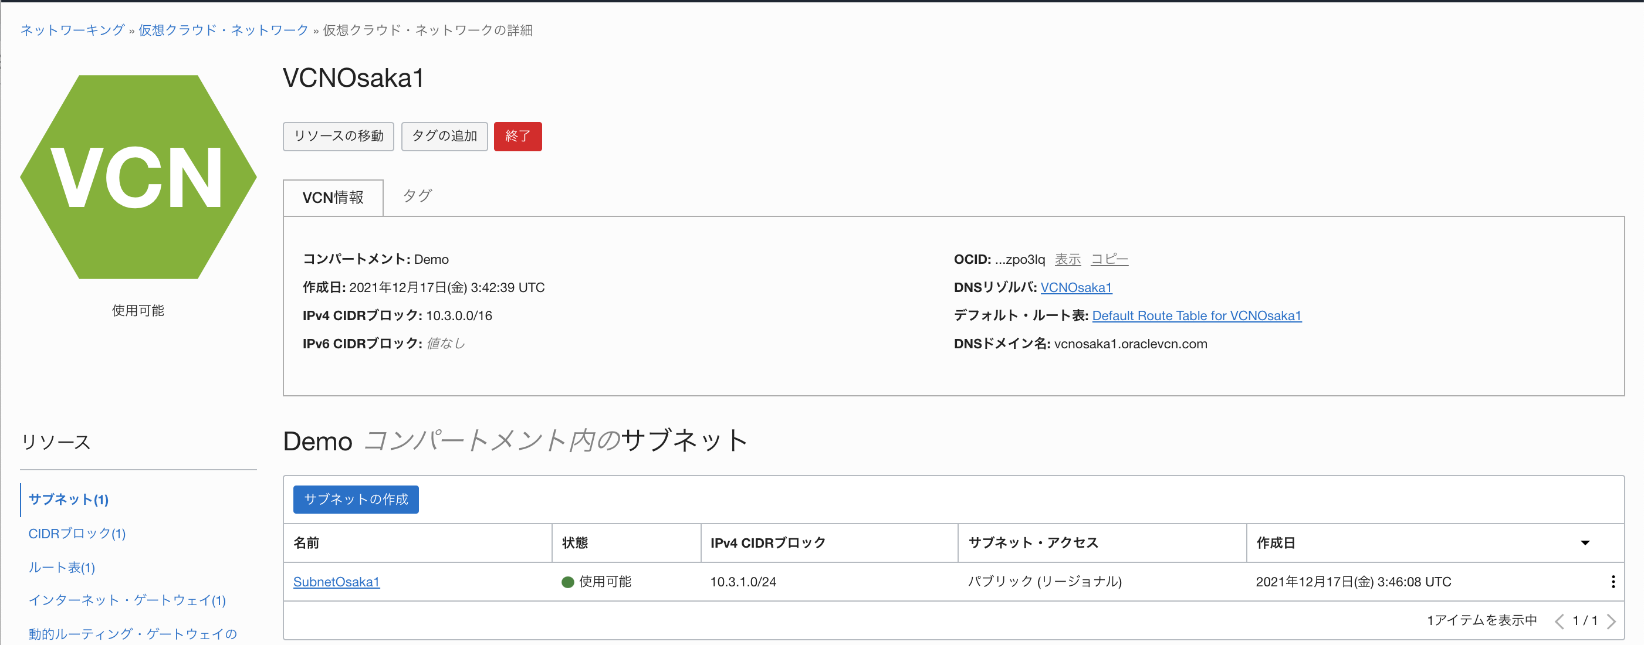Navigate to 仮想クラウド・ネットワーク breadcrumb link
This screenshot has height=645, width=1644.
222,29
